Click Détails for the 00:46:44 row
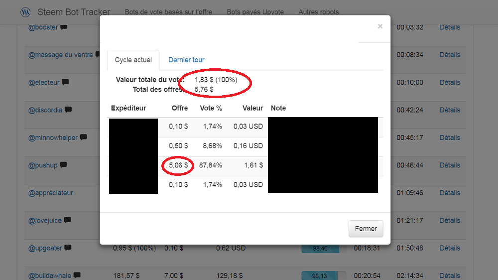This screenshot has width=498, height=280. pyautogui.click(x=450, y=165)
